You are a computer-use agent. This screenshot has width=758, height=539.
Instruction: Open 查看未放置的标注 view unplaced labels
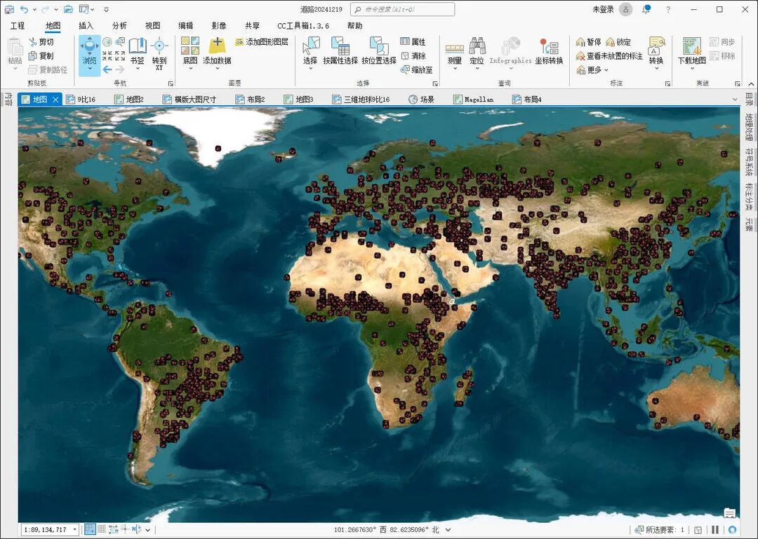pos(609,56)
